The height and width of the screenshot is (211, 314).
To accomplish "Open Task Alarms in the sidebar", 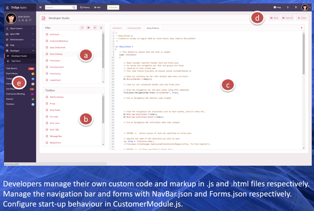I will click(x=12, y=68).
